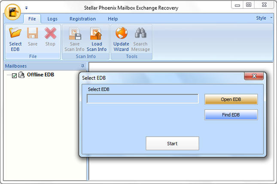
Task: Open the Update Wizard globe icon
Action: point(122,33)
